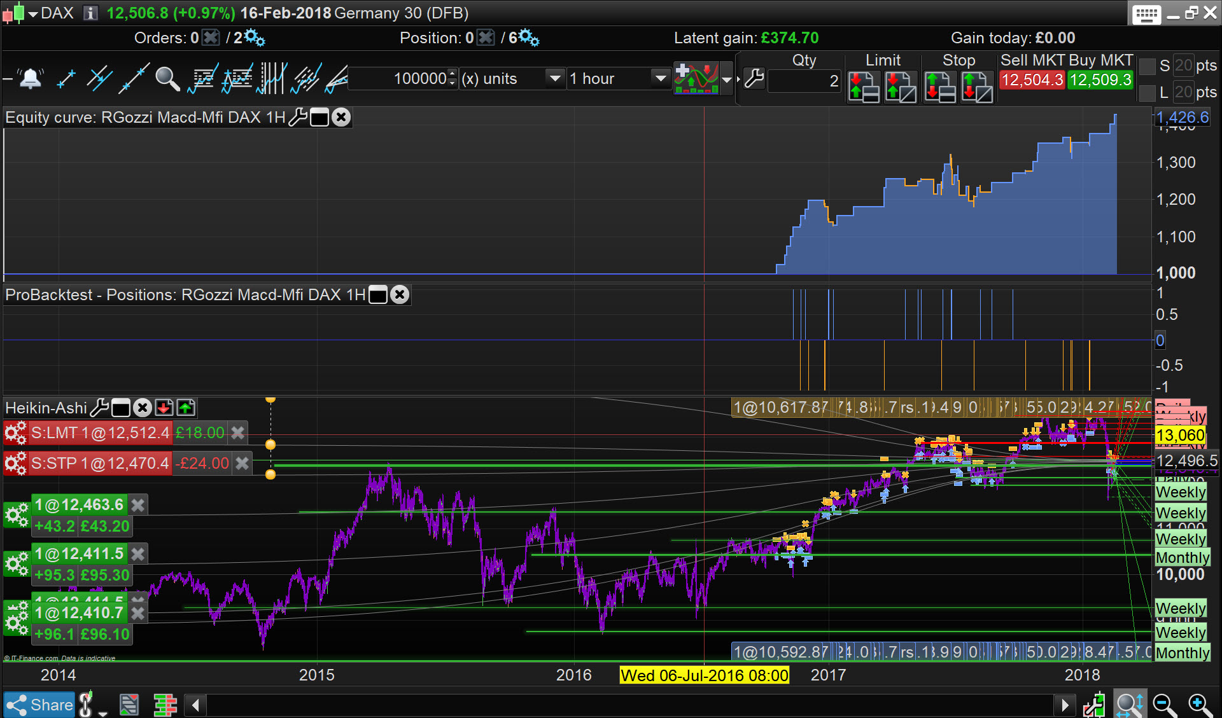
Task: Open Equity curve settings wrench
Action: (x=297, y=118)
